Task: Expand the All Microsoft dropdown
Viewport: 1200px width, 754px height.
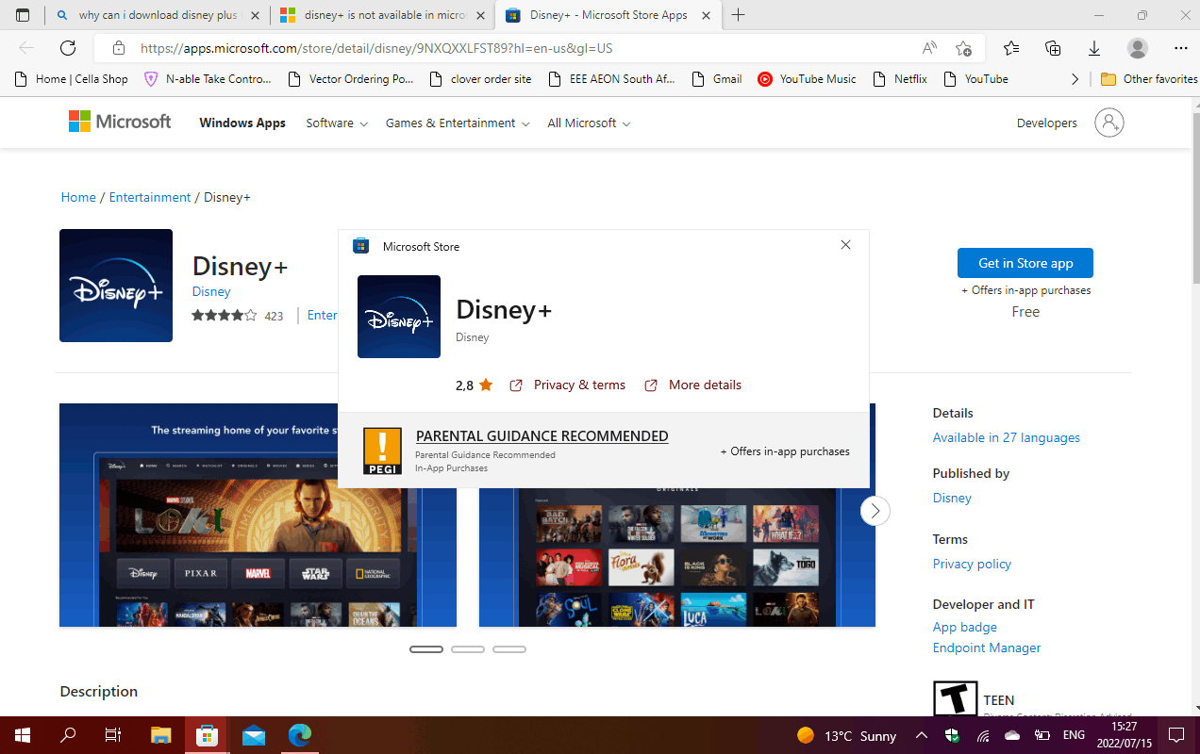Action: click(589, 123)
